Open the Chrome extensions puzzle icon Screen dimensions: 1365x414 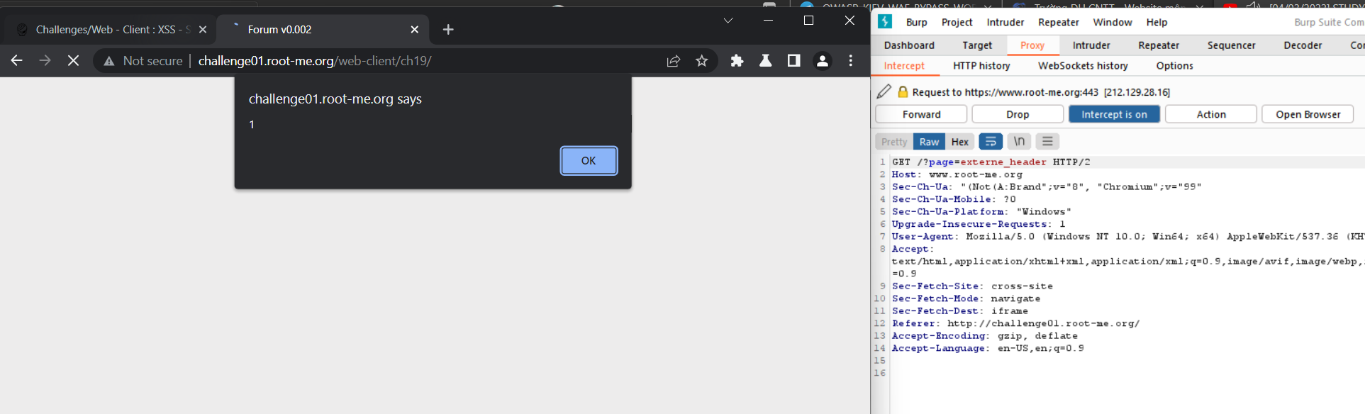737,61
